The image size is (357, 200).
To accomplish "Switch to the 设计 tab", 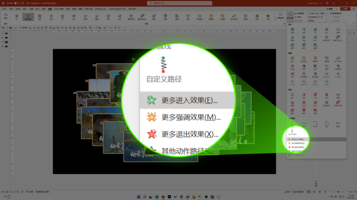I will (x=37, y=9).
